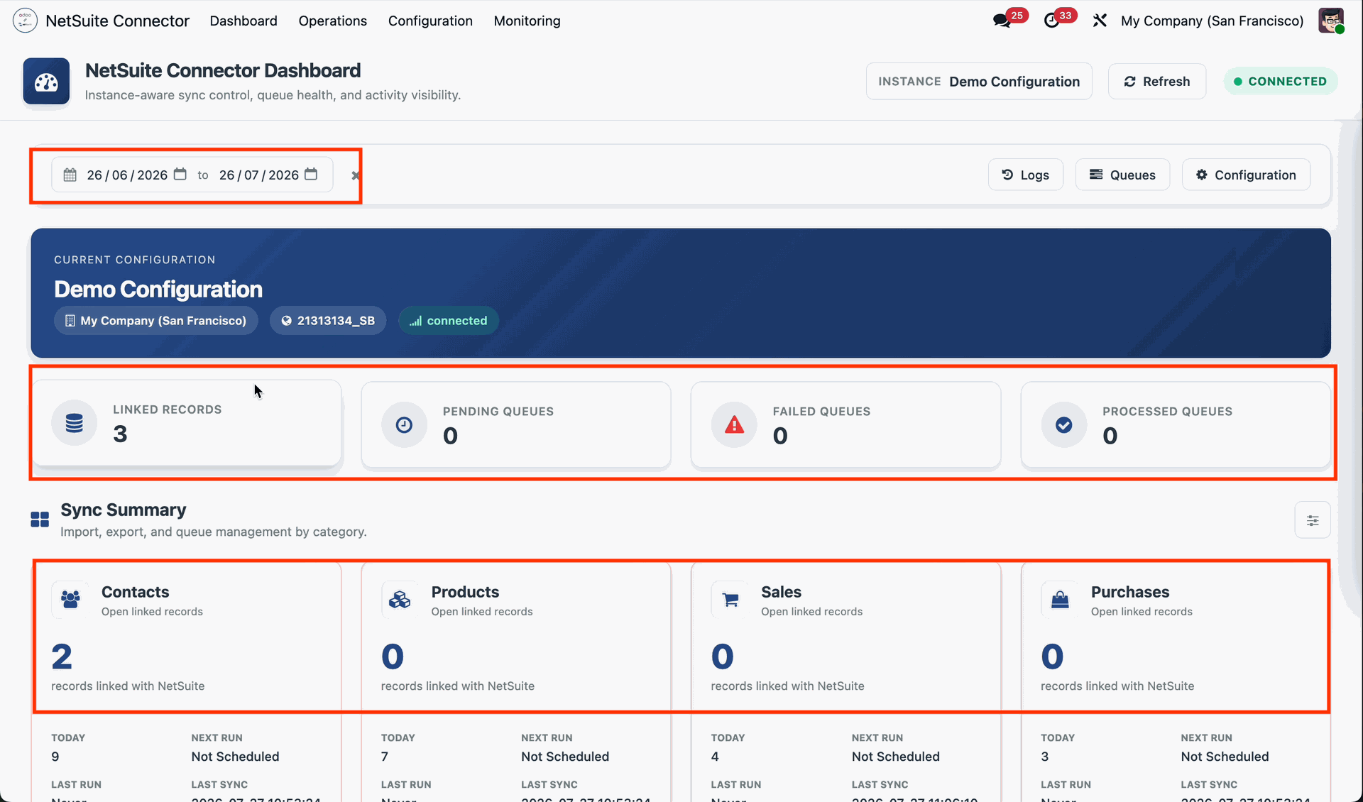This screenshot has height=802, width=1363.
Task: Click the Contacts people icon
Action: (x=70, y=599)
